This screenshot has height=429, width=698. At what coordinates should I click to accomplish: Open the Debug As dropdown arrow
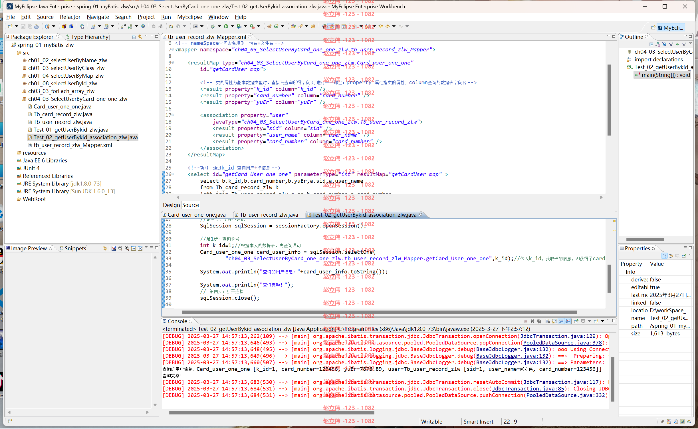[x=219, y=27]
